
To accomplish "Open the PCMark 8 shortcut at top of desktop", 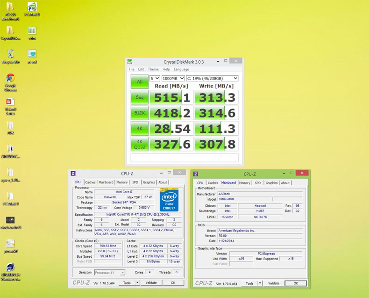I will coord(32,7).
